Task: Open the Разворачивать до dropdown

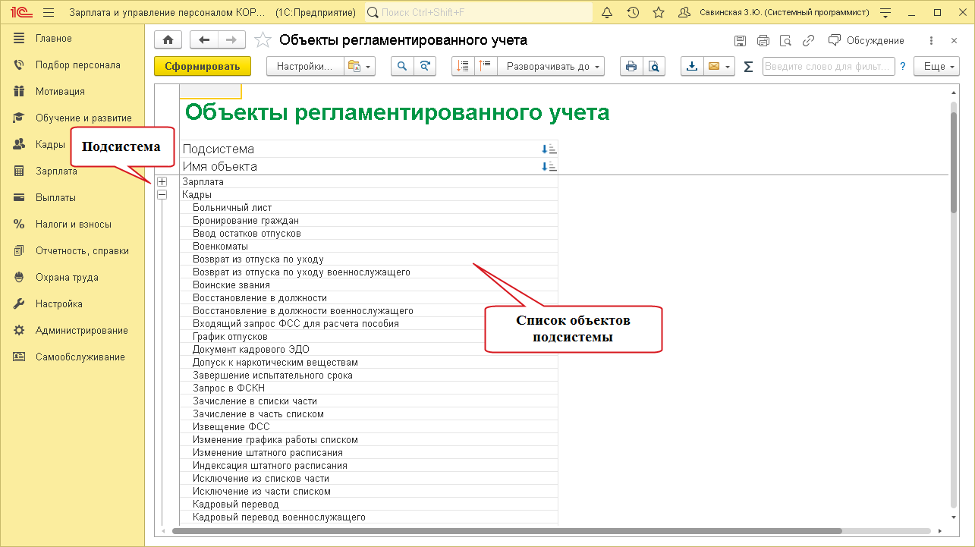Action: (x=550, y=67)
